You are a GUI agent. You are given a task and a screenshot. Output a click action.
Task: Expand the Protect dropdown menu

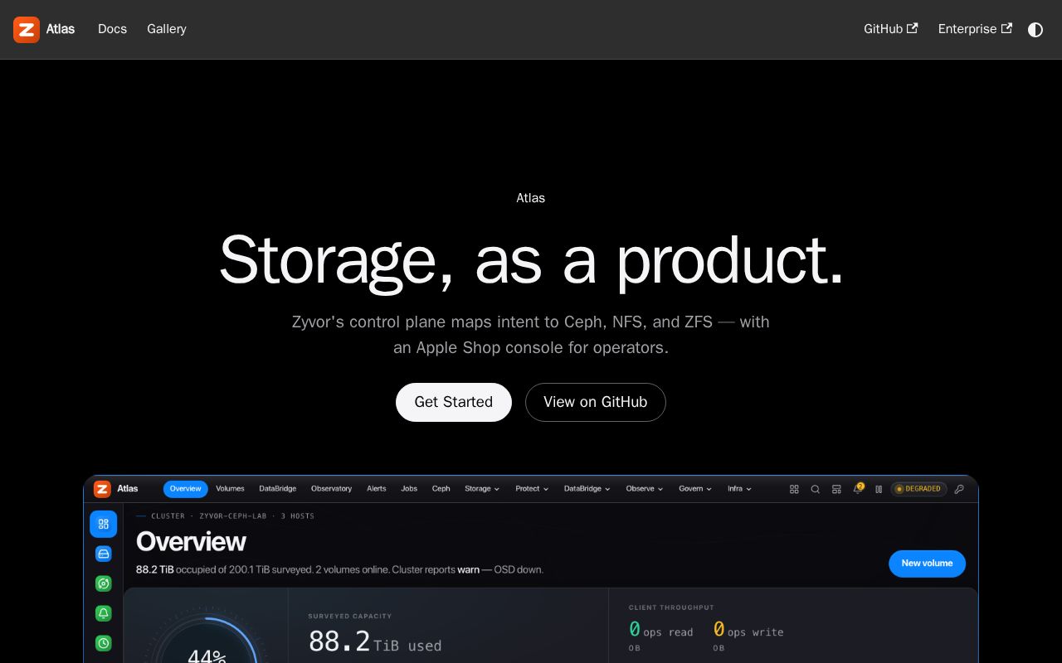pos(532,489)
